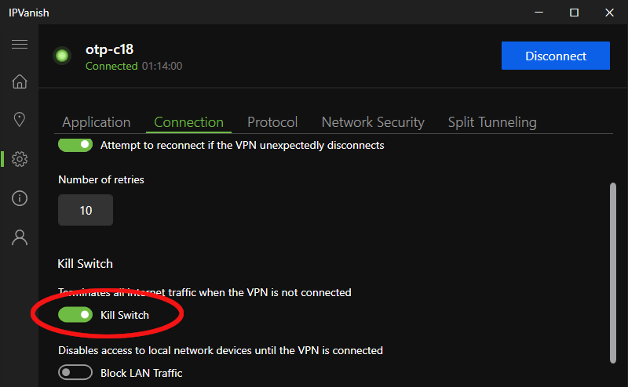628x387 pixels.
Task: Select the Connection tab
Action: (188, 122)
